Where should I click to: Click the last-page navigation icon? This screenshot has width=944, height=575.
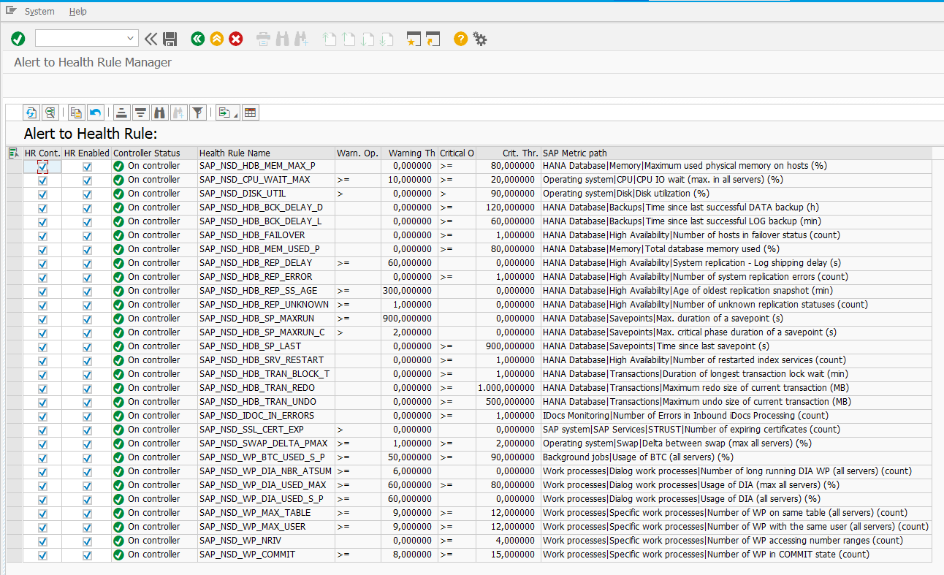387,39
